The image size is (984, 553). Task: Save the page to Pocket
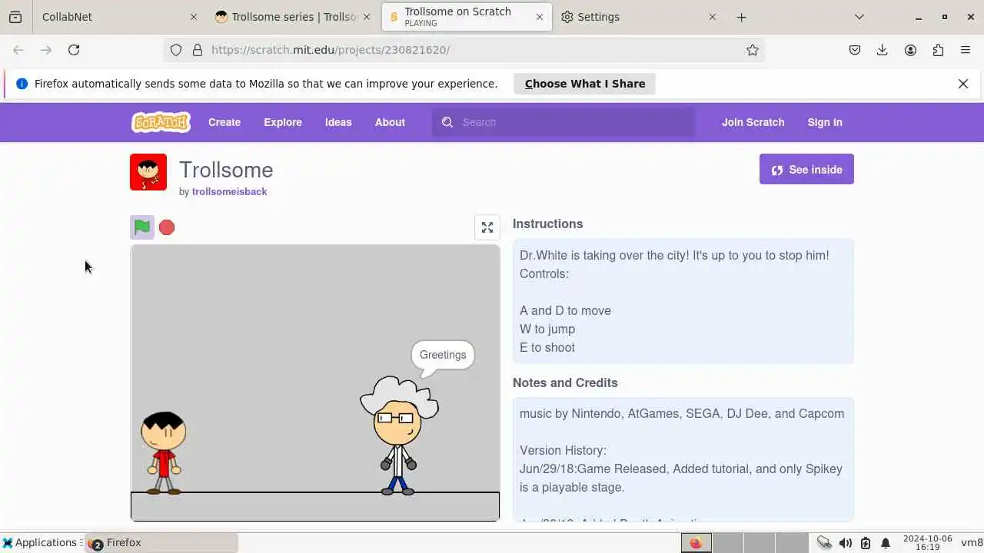click(x=855, y=50)
